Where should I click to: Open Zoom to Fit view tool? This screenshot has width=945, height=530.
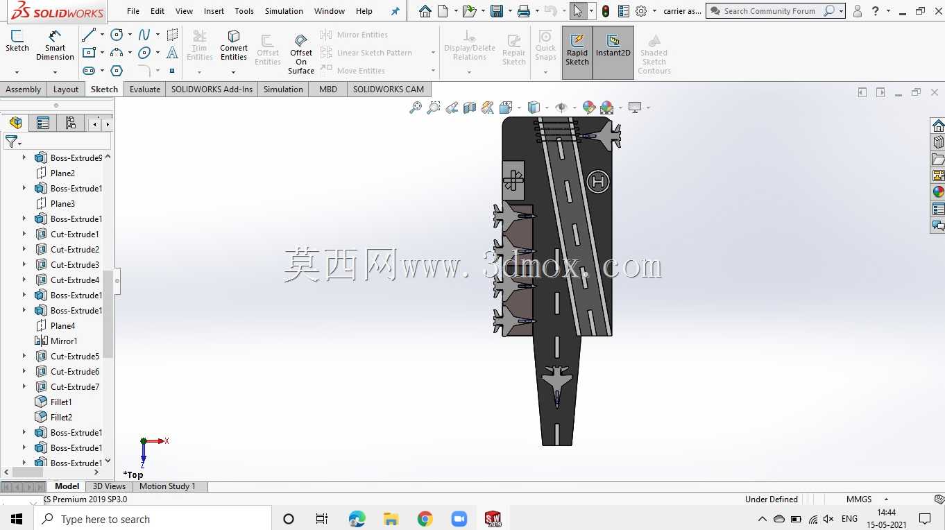pos(416,108)
